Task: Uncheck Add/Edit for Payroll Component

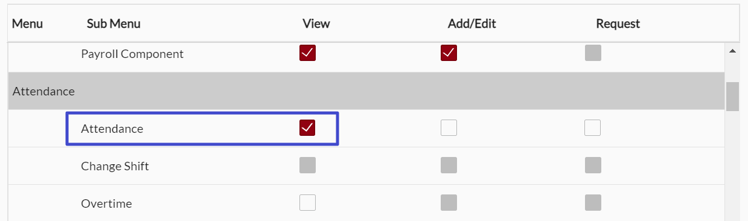Action: (x=449, y=53)
